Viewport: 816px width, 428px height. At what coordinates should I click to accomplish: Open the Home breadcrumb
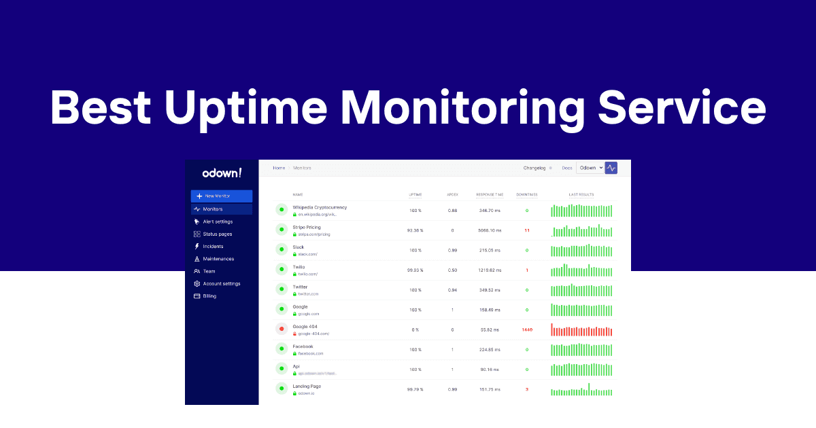(278, 168)
